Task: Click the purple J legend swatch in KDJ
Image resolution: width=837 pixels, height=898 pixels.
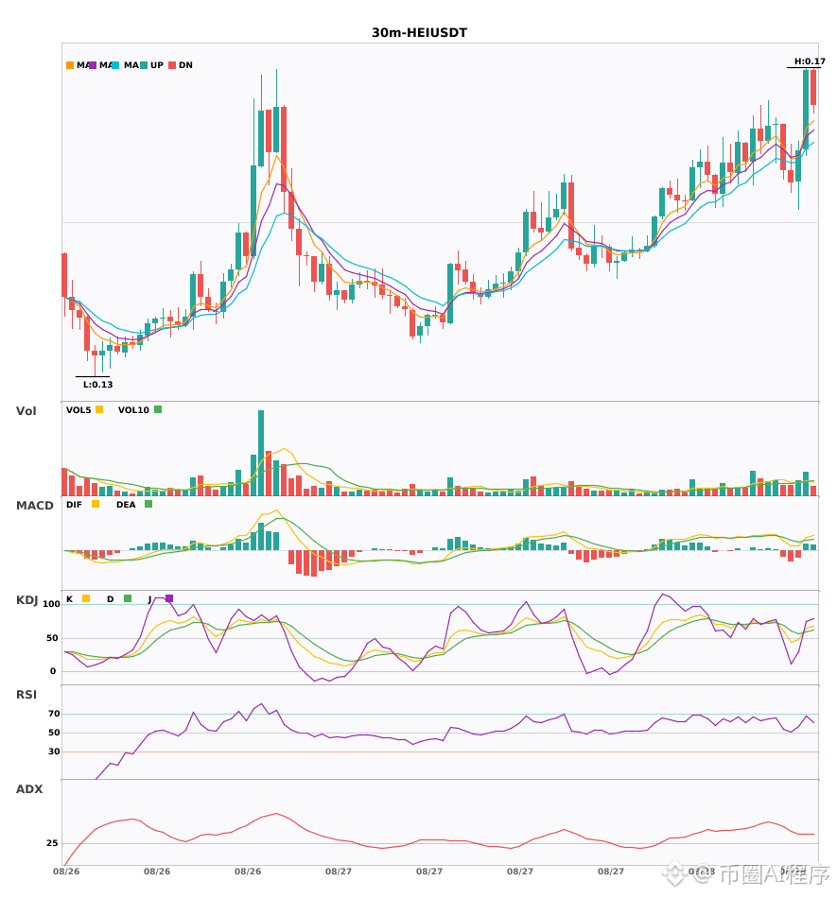Action: (x=169, y=598)
